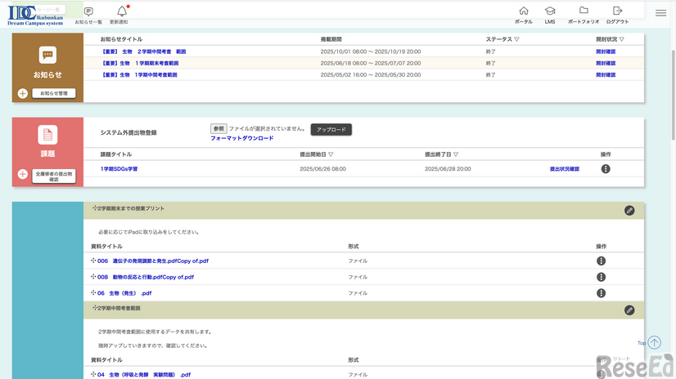Click the plus icon in お知らせ panel
The height and width of the screenshot is (379, 676).
coord(22,93)
